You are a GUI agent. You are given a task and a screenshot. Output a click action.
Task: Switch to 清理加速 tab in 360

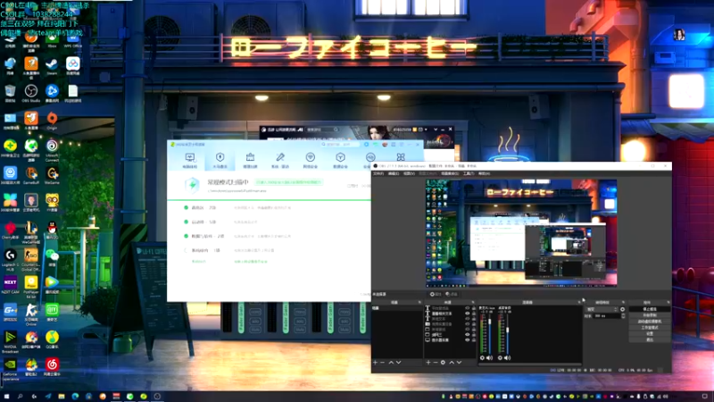click(x=250, y=161)
